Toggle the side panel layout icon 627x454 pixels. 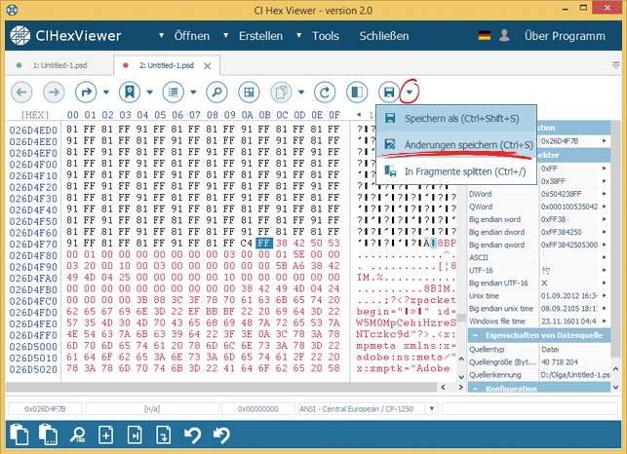coord(357,93)
